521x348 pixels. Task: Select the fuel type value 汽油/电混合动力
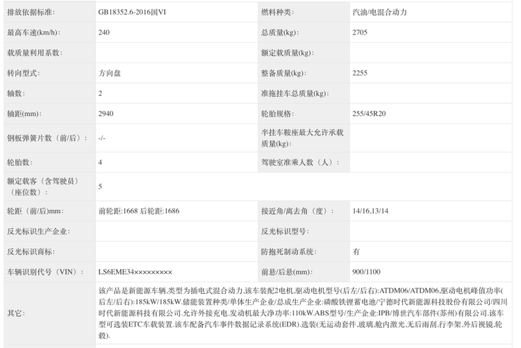click(x=380, y=12)
